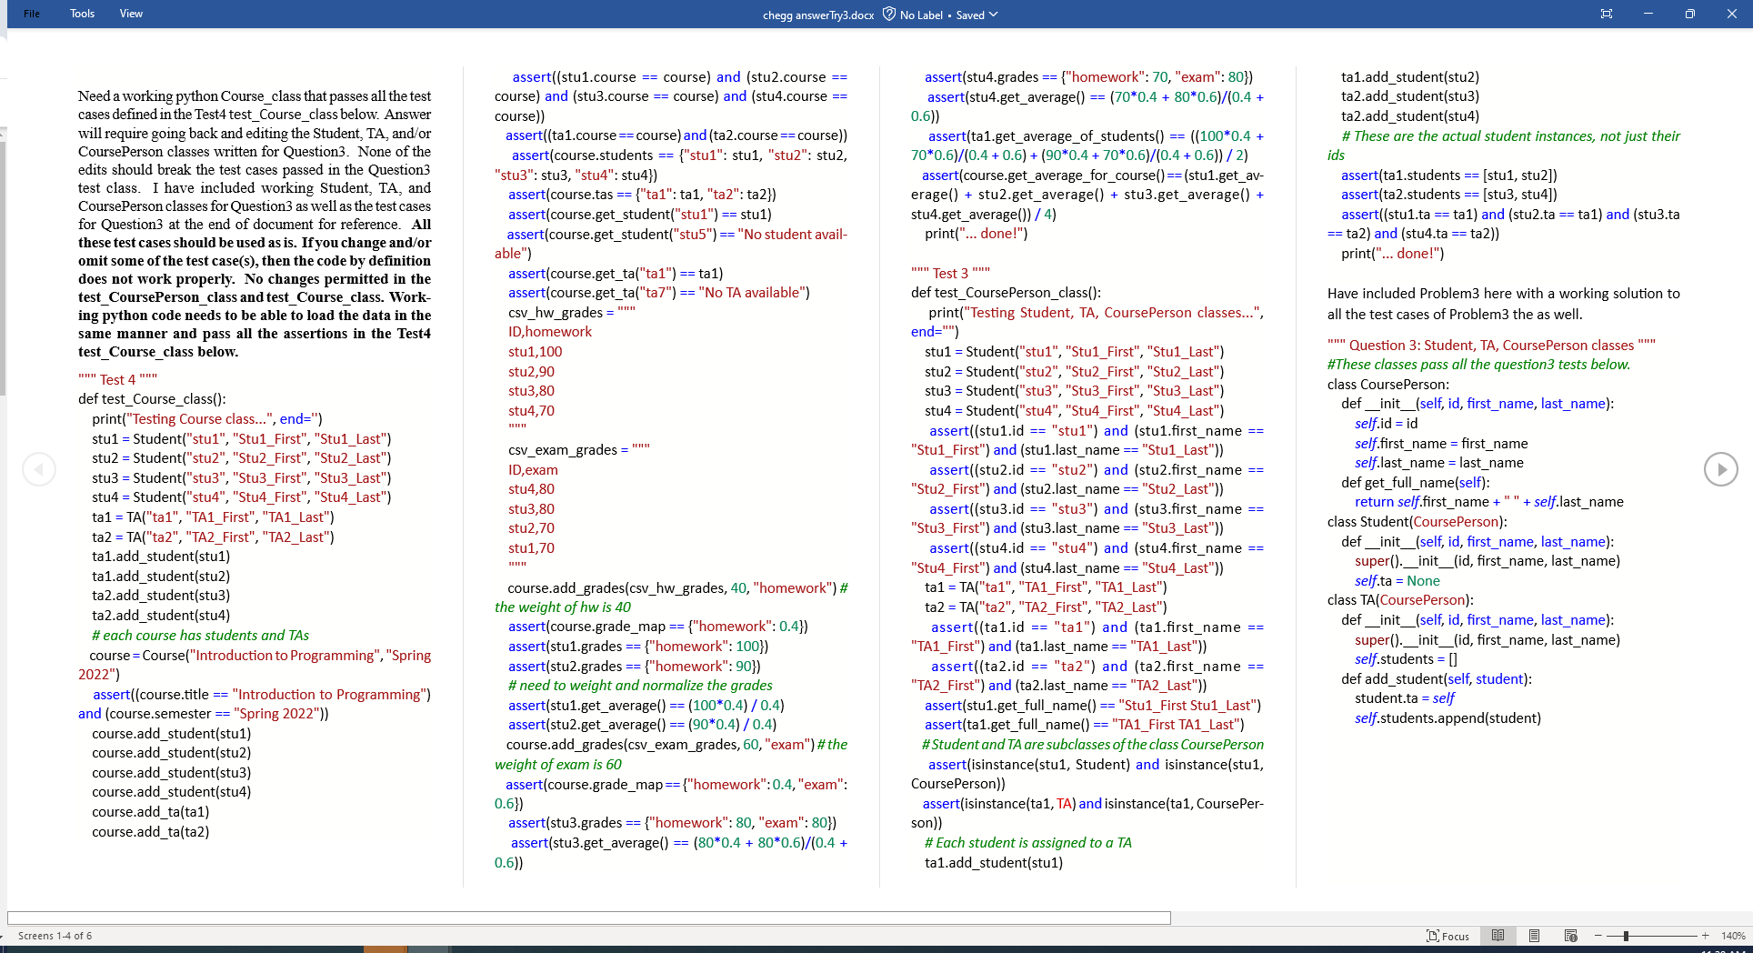The width and height of the screenshot is (1753, 953).
Task: Click the horizontal scrollbar at bottom
Action: (x=586, y=918)
